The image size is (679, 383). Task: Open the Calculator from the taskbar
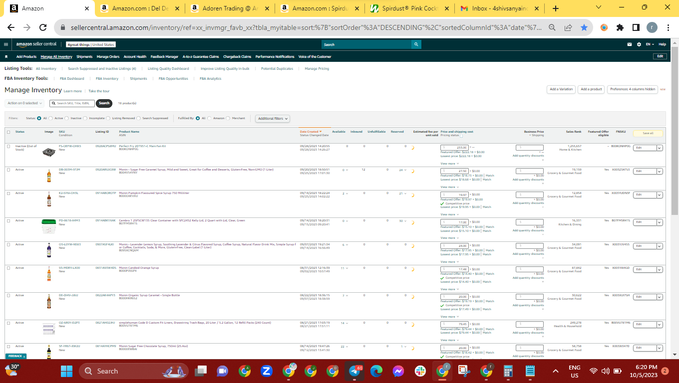tap(508, 371)
